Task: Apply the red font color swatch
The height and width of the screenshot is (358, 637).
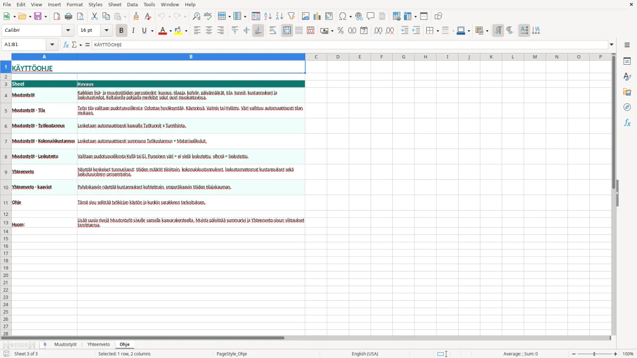Action: [162, 31]
